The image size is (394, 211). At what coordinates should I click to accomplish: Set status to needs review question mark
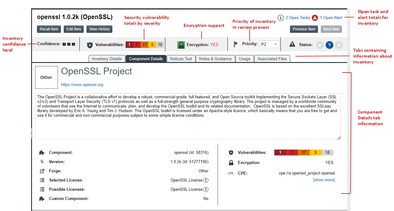coord(329,45)
